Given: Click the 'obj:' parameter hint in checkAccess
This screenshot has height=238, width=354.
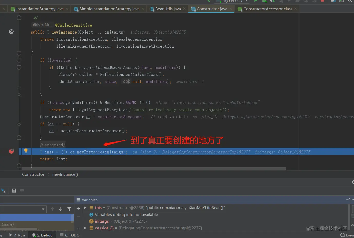Looking at the screenshot, I should [126, 81].
